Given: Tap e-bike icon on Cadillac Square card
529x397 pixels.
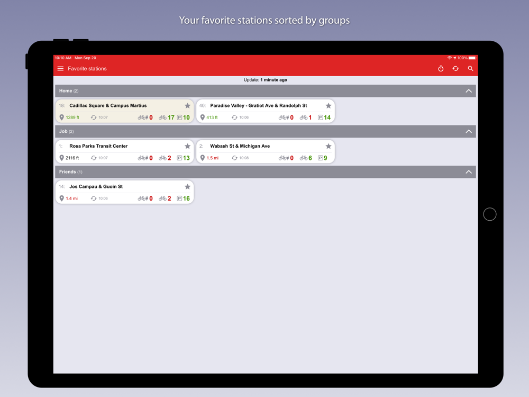Looking at the screenshot, I should [x=143, y=118].
